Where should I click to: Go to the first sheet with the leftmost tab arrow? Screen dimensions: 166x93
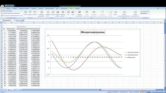click(x=1, y=90)
